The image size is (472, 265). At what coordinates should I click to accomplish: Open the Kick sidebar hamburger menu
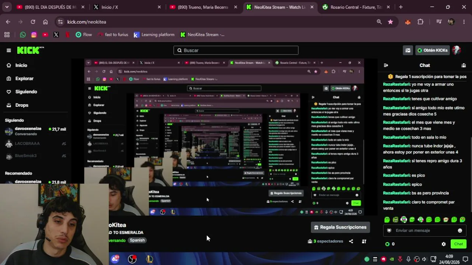tap(9, 50)
